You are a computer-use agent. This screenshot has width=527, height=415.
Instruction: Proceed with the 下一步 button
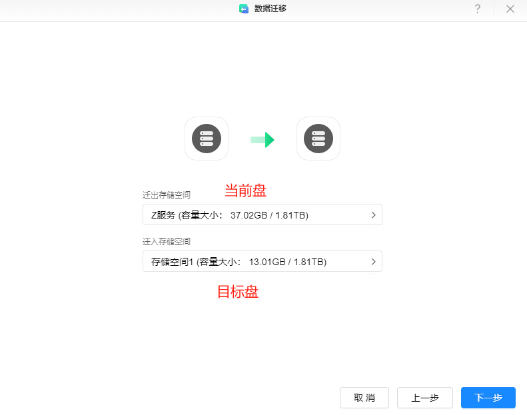coord(488,398)
